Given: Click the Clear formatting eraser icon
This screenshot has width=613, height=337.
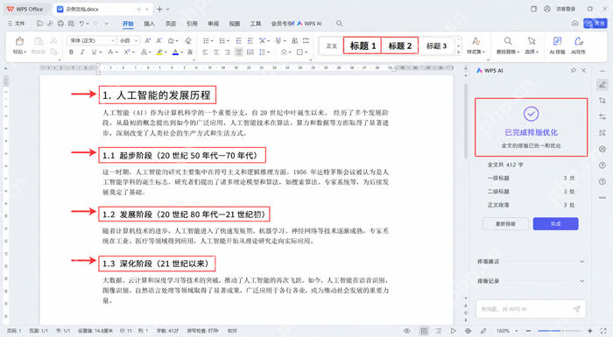Looking at the screenshot, I should [188, 40].
